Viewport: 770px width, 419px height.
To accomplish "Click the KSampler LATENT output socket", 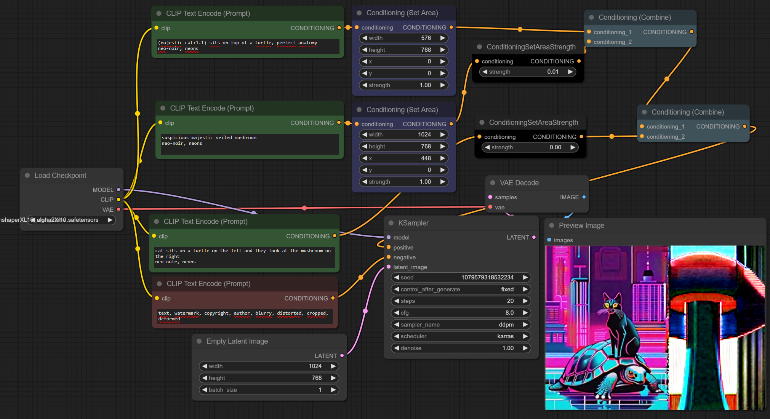I will [534, 237].
